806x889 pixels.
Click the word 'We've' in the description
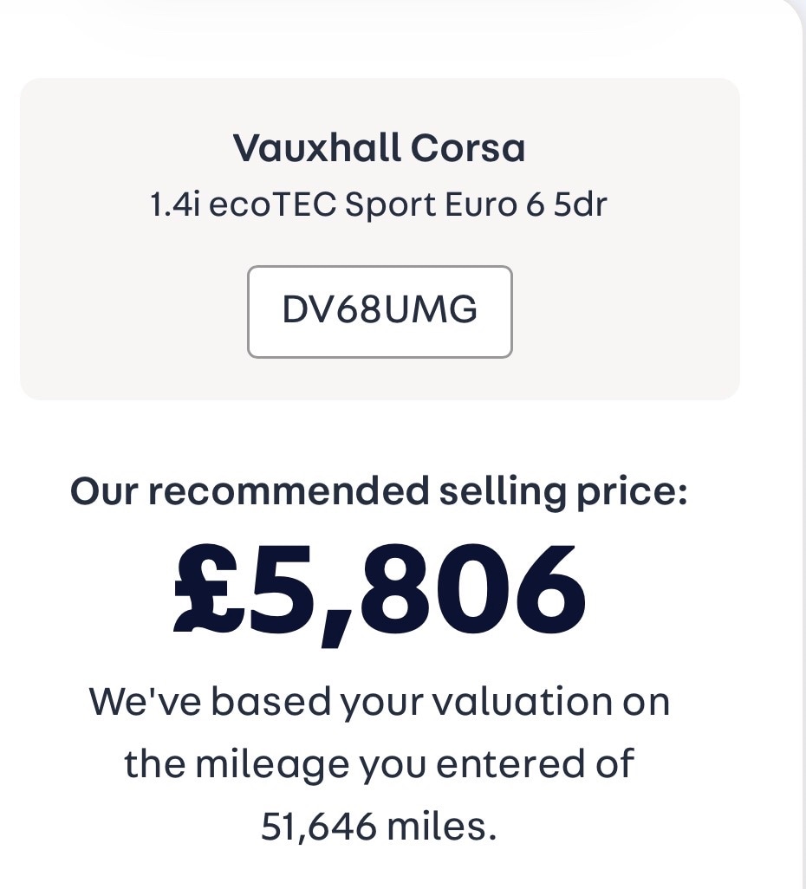(144, 702)
